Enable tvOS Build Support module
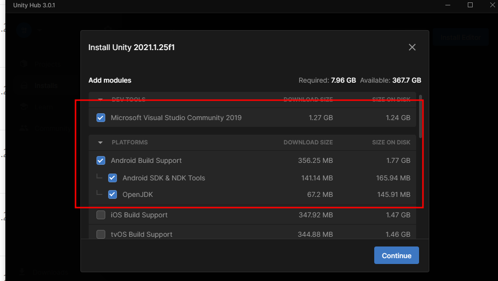498x281 pixels. (x=101, y=234)
